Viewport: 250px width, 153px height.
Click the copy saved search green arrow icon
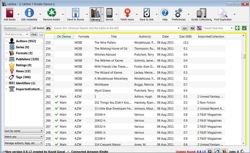point(237,28)
